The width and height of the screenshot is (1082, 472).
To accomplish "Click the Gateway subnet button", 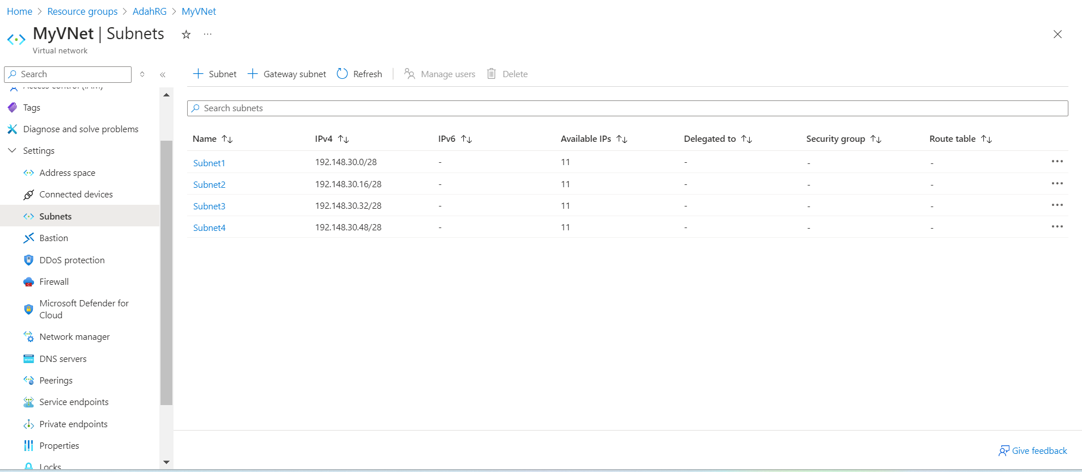I will 287,74.
